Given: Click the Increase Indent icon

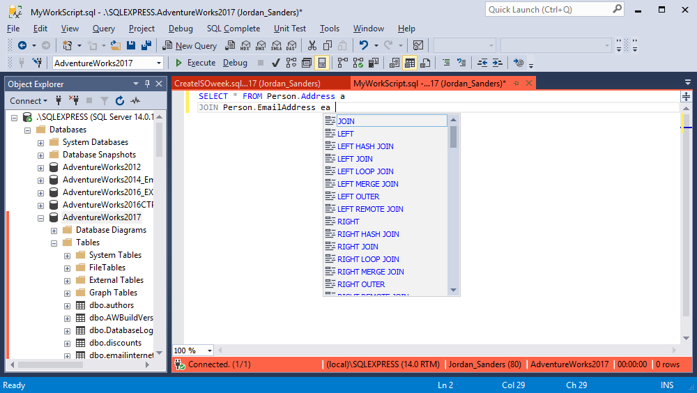Looking at the screenshot, I should [498, 63].
